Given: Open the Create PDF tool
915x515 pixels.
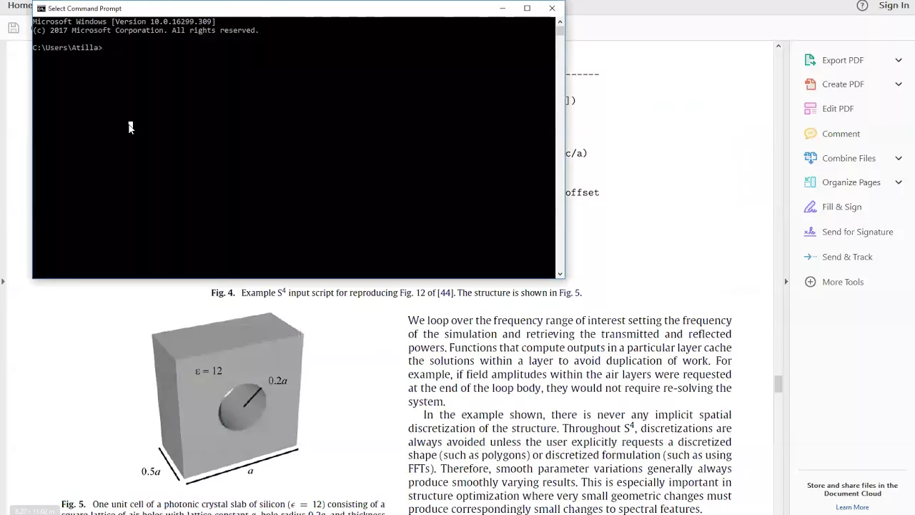Looking at the screenshot, I should [x=843, y=84].
